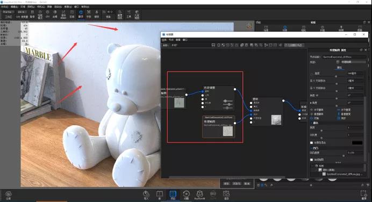Screen dimensions: 372x202
Task: Switch to the 相机 camera tab in project panel
Action: pos(303,28)
